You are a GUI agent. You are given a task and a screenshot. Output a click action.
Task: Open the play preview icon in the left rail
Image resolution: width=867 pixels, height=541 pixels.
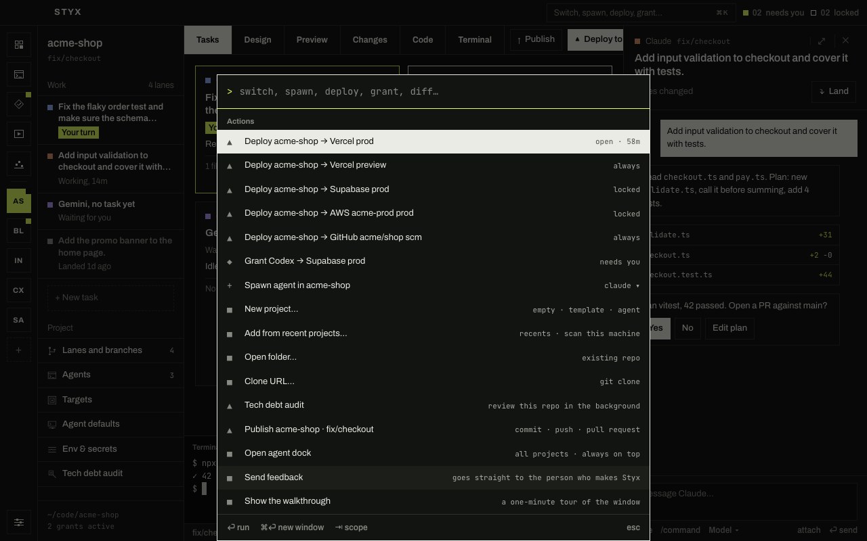tap(19, 134)
